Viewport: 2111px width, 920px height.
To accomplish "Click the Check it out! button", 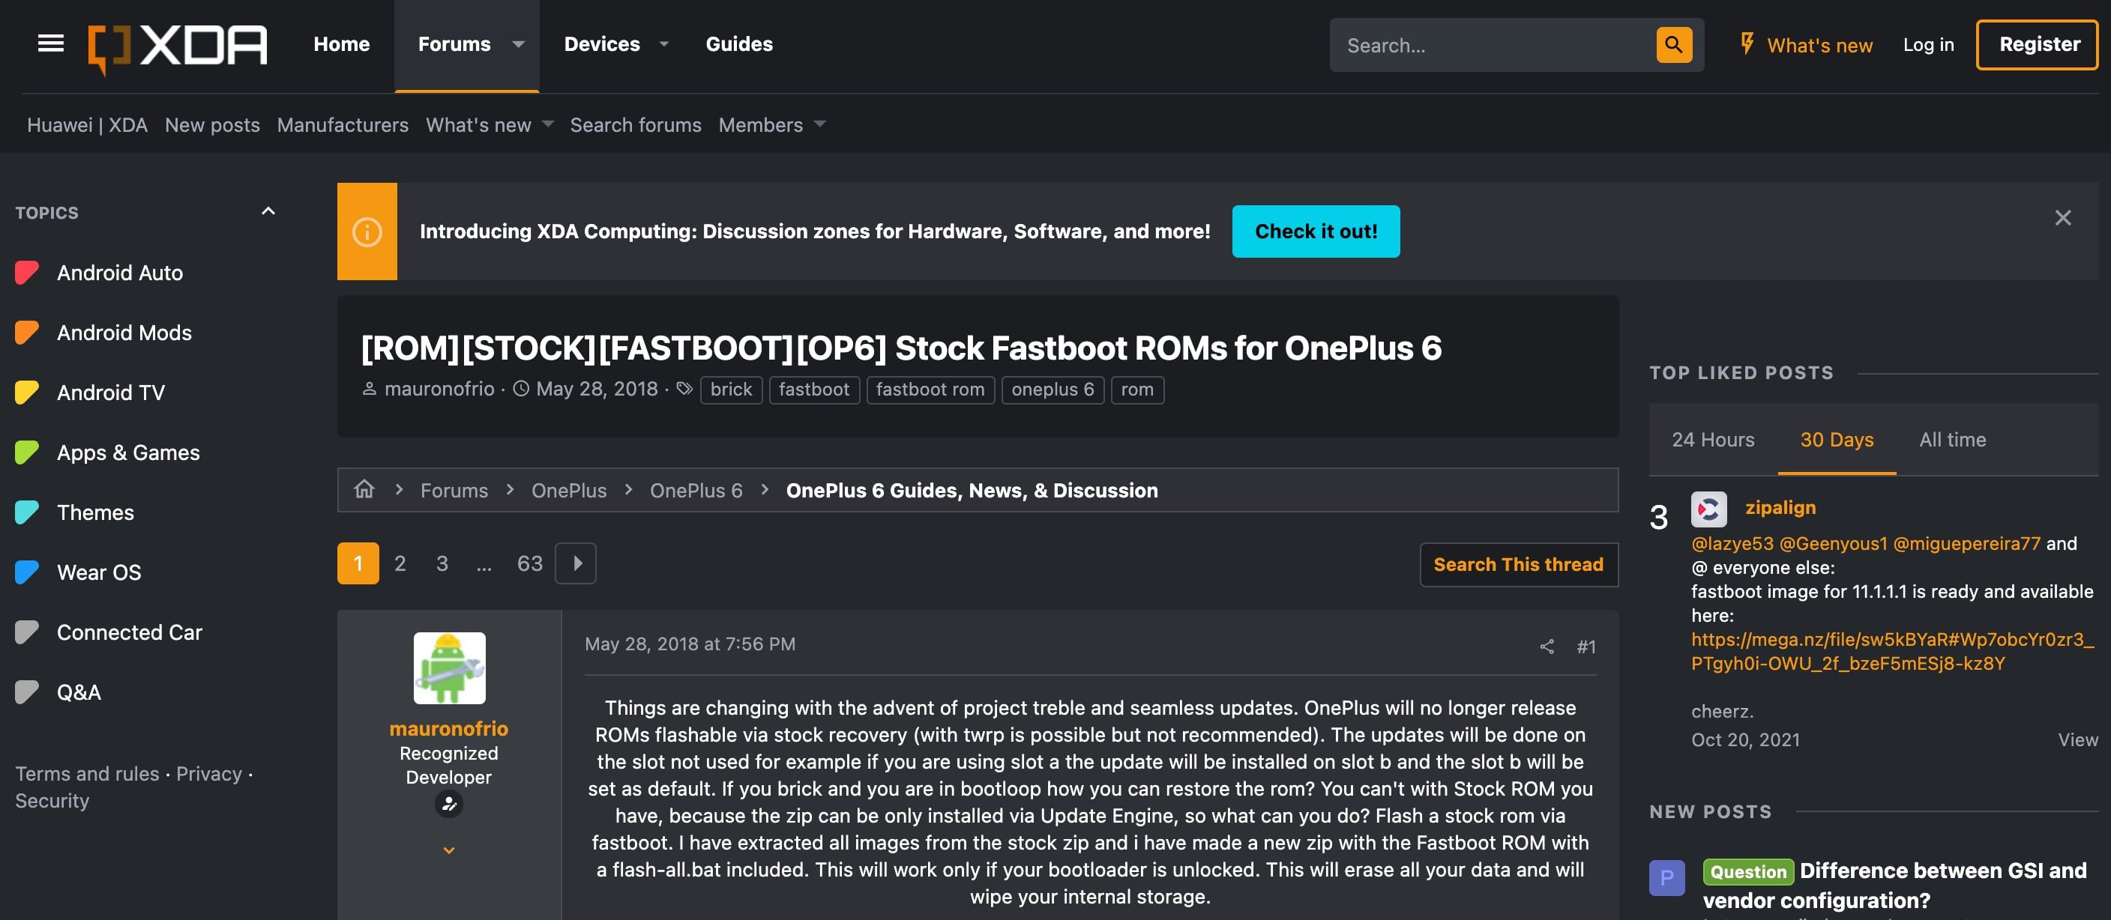I will click(x=1316, y=231).
